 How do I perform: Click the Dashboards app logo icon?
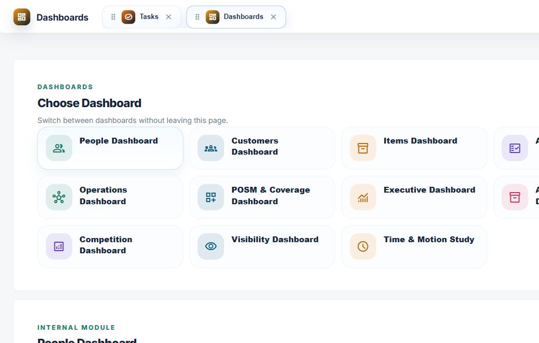pyautogui.click(x=22, y=17)
